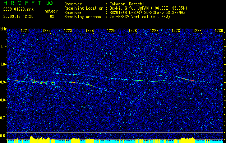Click the Observer field label
The width and height of the screenshot is (226, 143).
pyautogui.click(x=73, y=4)
